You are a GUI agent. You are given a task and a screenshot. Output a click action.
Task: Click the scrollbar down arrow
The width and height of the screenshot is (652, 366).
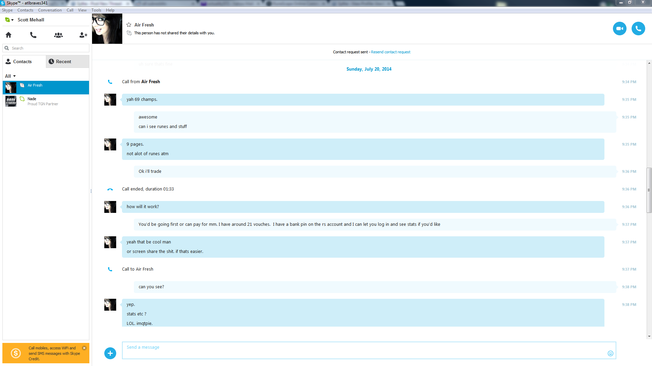[649, 336]
